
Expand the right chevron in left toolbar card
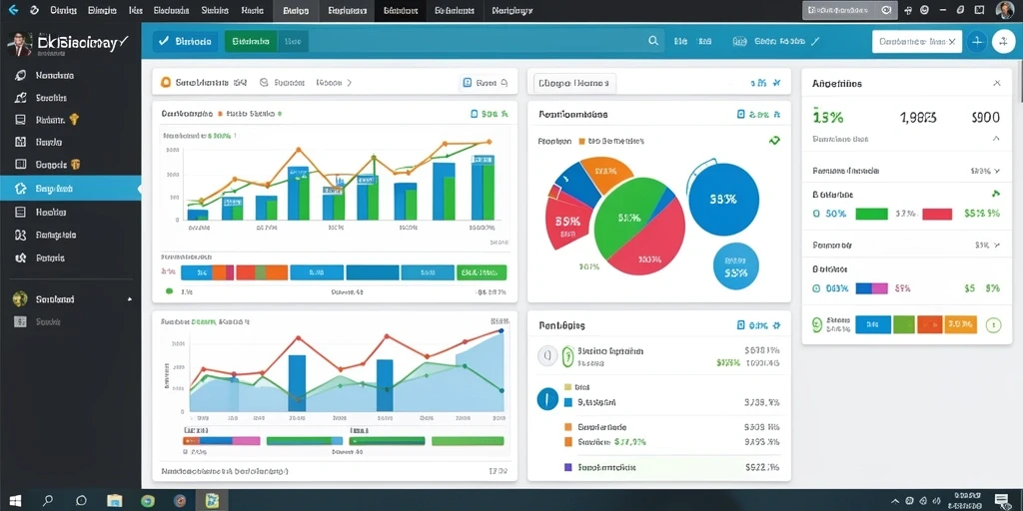[349, 83]
